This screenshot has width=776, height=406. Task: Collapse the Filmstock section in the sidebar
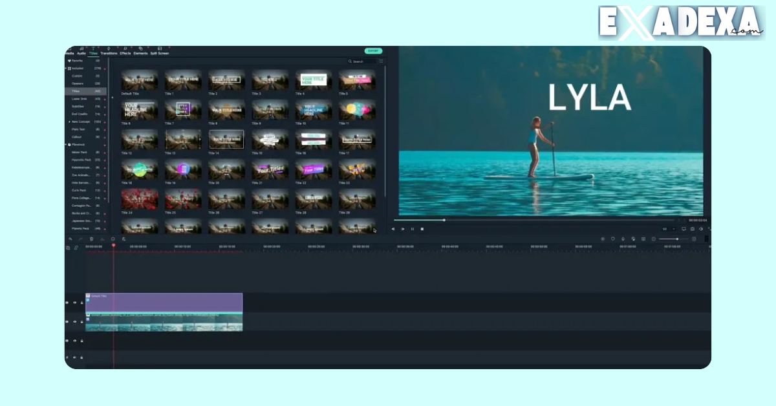click(x=67, y=145)
